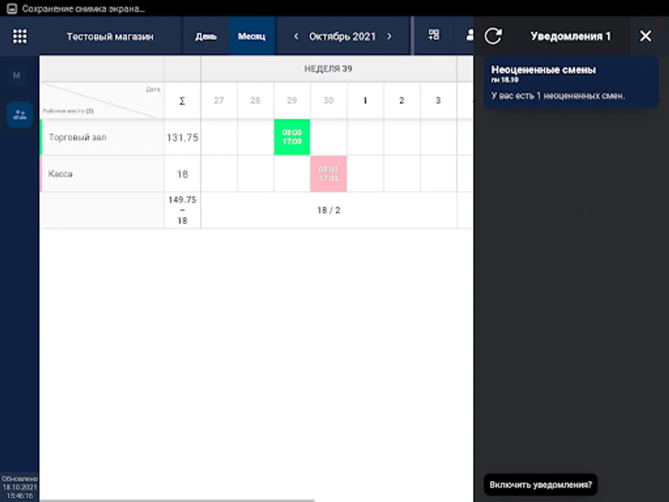Click Включить уведомления? button
This screenshot has height=502, width=669.
pyautogui.click(x=540, y=485)
